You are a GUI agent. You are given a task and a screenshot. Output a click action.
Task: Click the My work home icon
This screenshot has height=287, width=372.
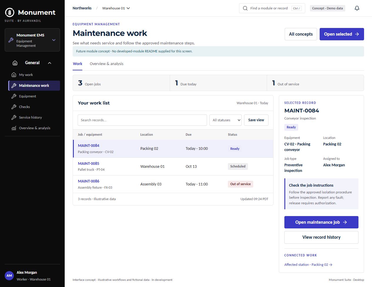pos(14,75)
